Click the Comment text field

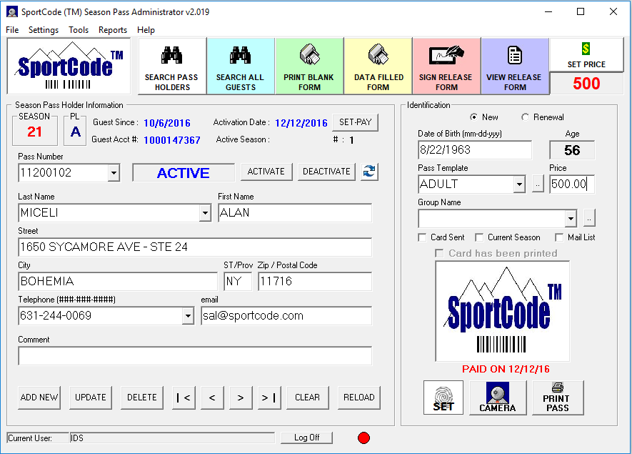195,355
